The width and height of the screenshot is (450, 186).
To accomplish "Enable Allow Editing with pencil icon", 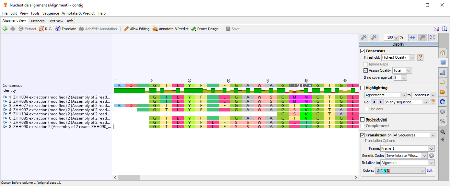I will [136, 29].
